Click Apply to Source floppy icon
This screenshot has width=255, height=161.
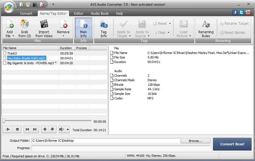click(x=142, y=24)
